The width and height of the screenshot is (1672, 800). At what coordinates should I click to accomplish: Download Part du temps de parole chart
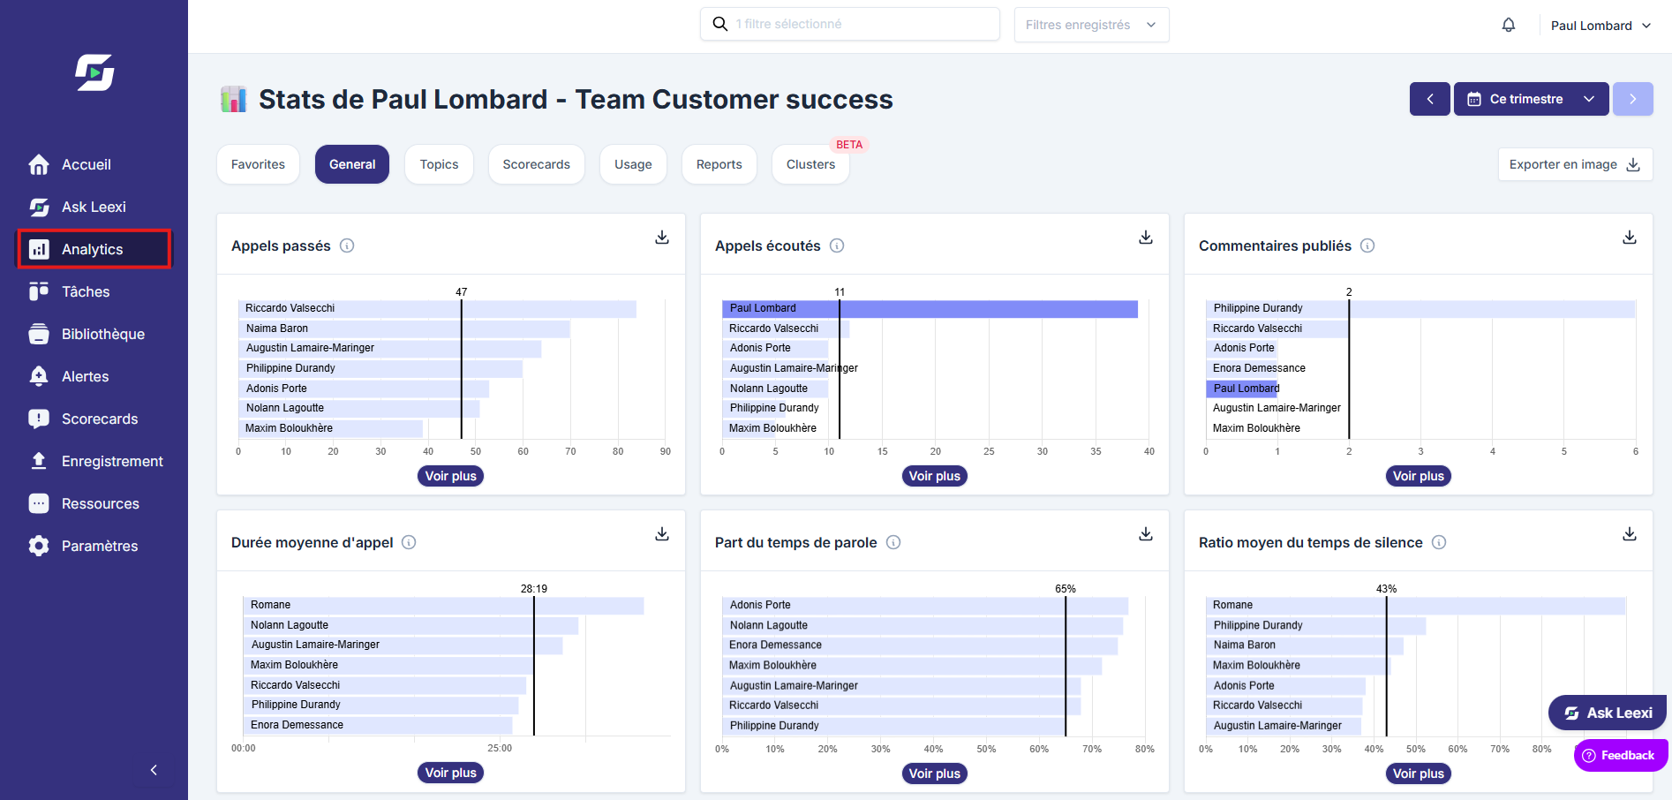(x=1146, y=534)
